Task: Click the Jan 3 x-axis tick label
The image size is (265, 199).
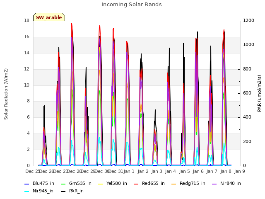Action: coord(157,171)
